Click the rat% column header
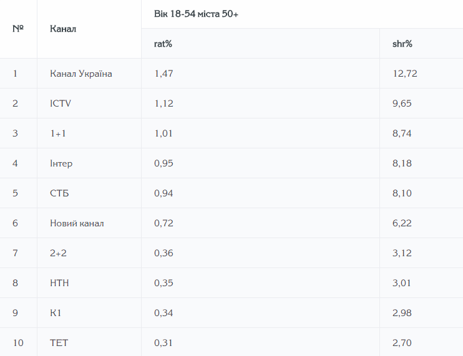Image resolution: width=463 pixels, height=356 pixels. tap(163, 44)
